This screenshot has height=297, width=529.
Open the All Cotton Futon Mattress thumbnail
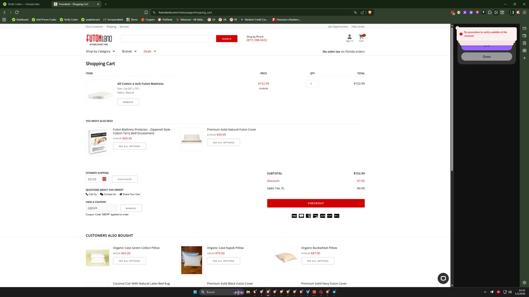[100, 94]
